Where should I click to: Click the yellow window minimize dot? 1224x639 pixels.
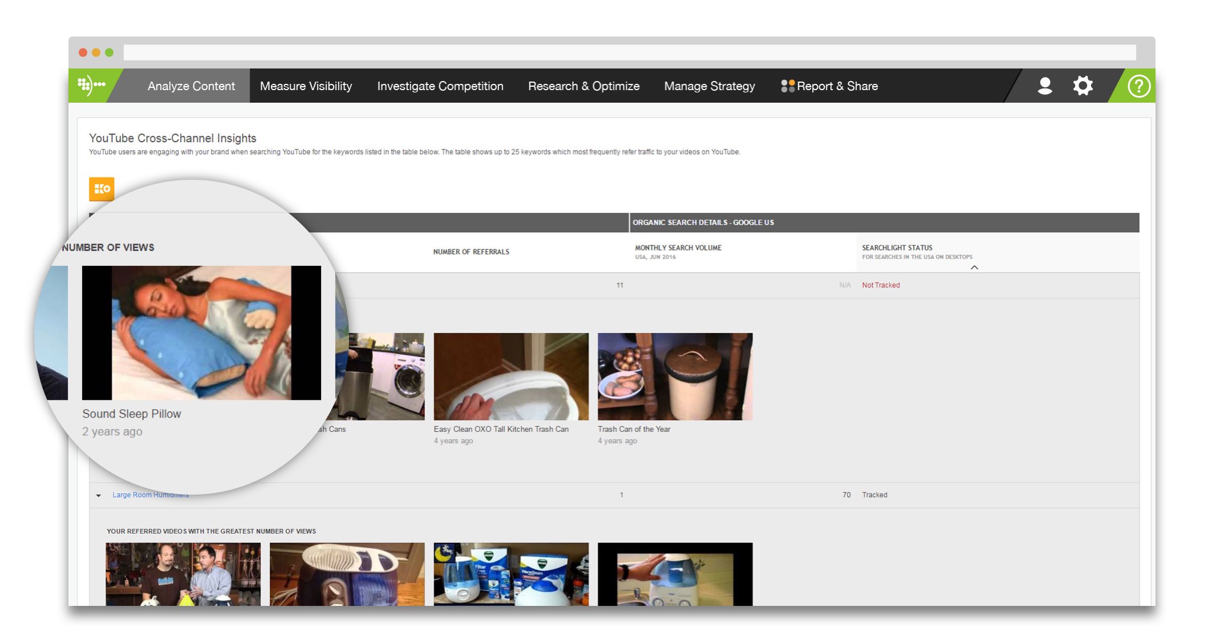(x=96, y=52)
